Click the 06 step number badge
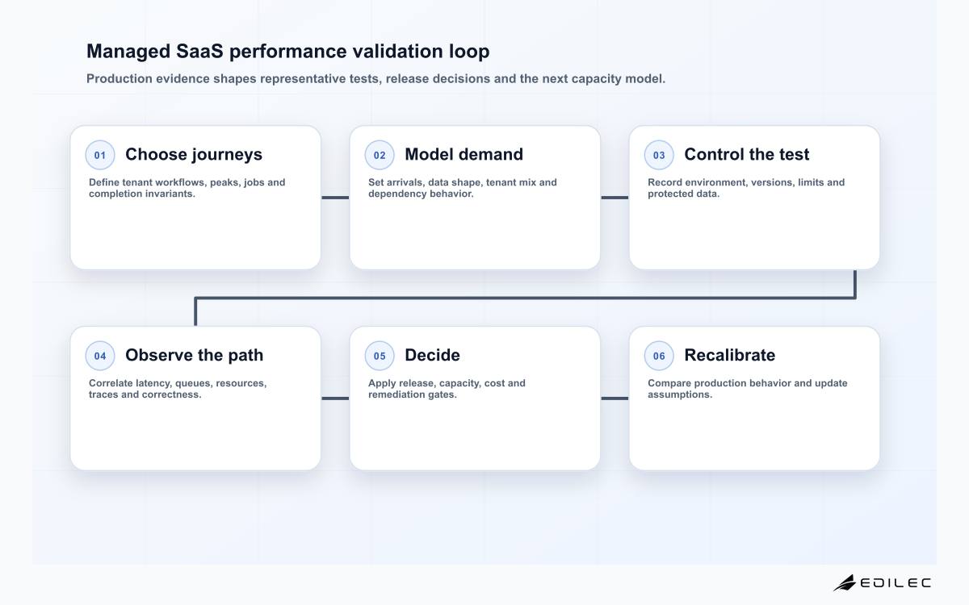This screenshot has height=605, width=969. pos(659,356)
